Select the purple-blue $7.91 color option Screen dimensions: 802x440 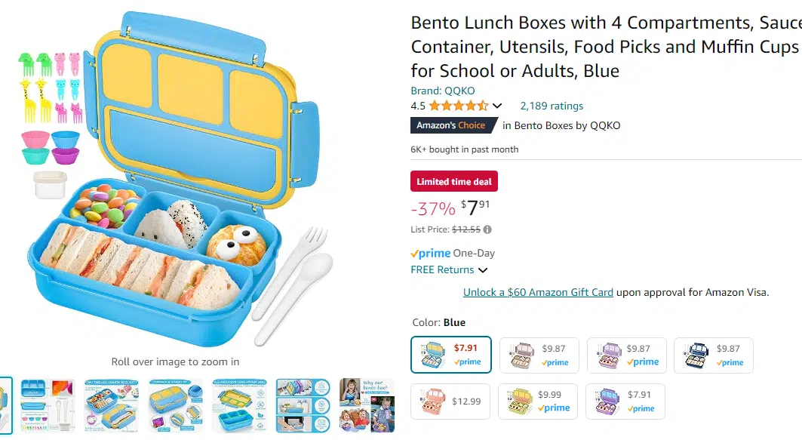(625, 402)
